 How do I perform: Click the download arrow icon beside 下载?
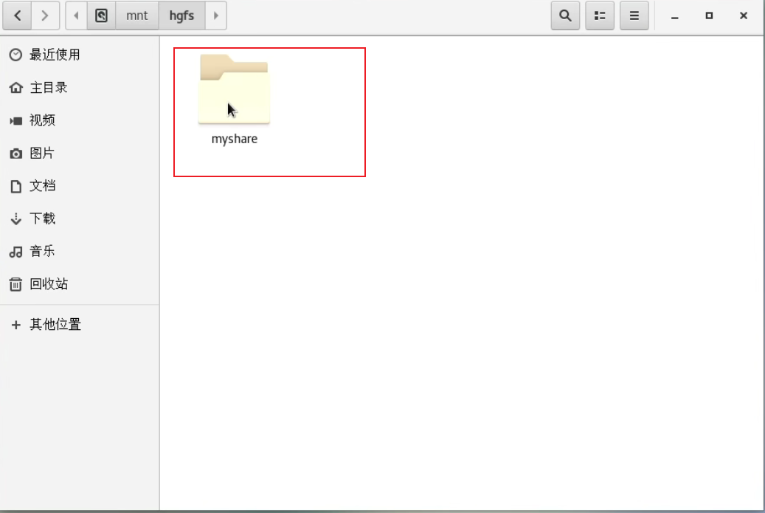click(x=15, y=219)
